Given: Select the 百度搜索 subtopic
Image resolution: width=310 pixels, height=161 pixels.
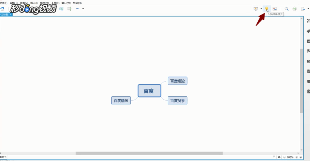Looking at the screenshot, I should pos(178,101).
